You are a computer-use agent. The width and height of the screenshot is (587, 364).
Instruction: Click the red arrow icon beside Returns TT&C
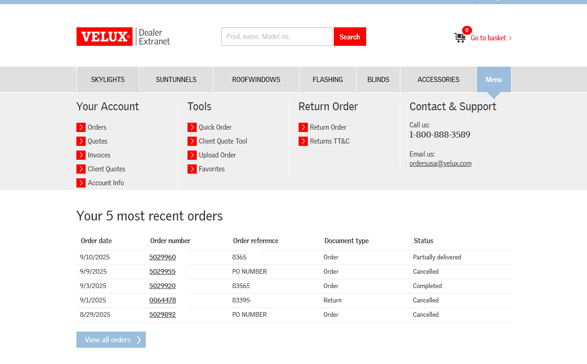pyautogui.click(x=303, y=141)
